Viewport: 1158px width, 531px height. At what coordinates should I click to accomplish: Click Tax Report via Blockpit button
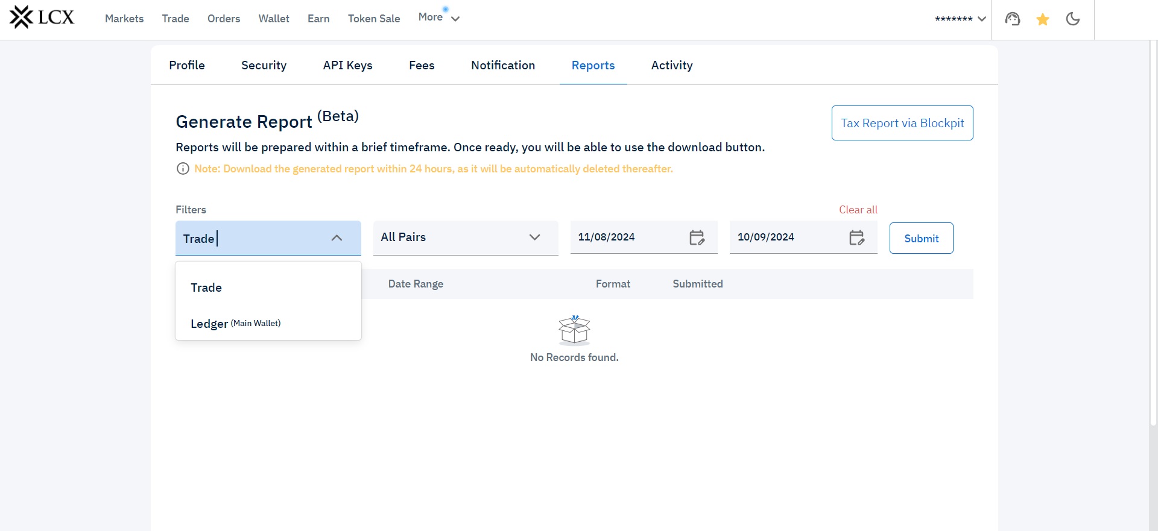pos(902,123)
